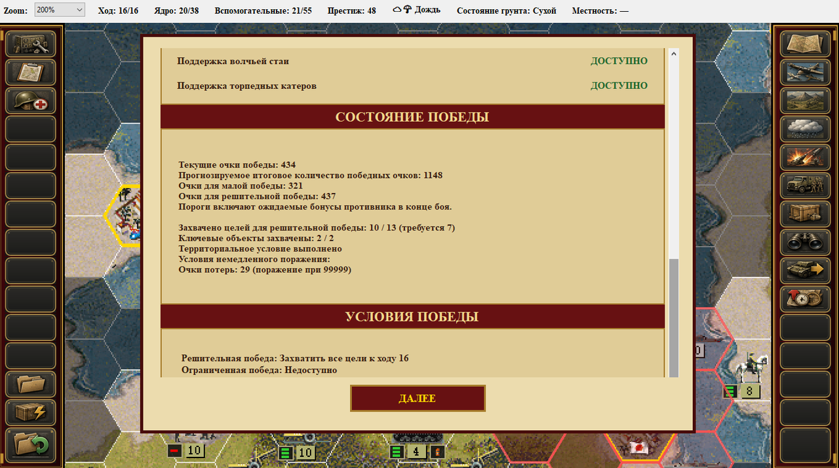Click the crate with lightning bolt icon

pos(31,413)
